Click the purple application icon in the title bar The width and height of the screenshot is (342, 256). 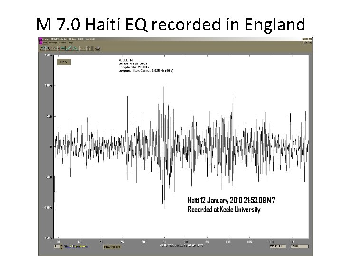tap(40, 39)
